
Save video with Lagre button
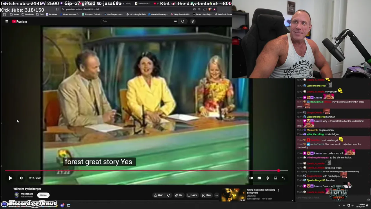pos(192,195)
